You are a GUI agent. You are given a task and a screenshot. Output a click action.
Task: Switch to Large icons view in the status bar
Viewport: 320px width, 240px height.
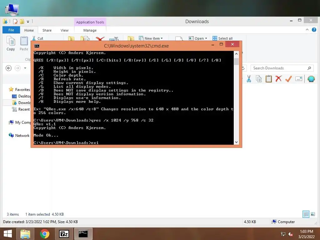[x=313, y=214]
